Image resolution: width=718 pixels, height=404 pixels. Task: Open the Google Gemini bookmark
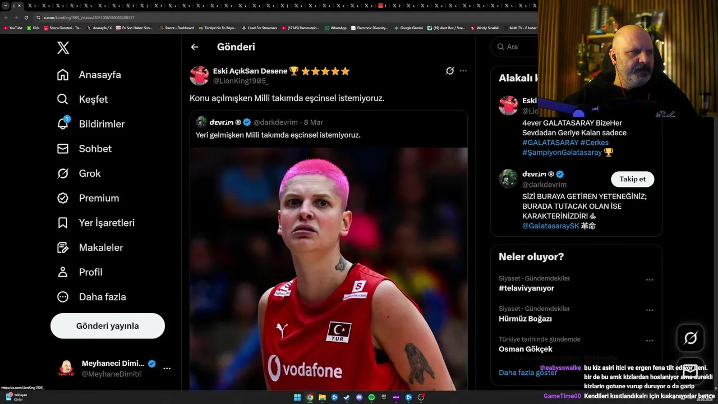point(408,27)
